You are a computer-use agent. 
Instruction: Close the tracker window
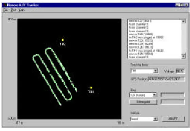point(186,5)
